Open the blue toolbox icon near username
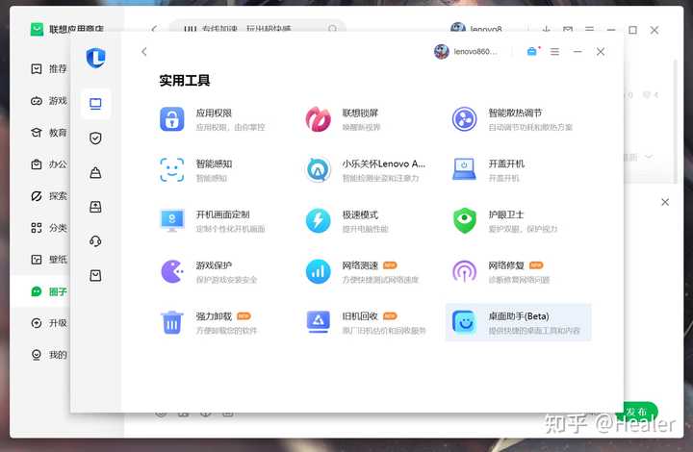 tap(532, 52)
